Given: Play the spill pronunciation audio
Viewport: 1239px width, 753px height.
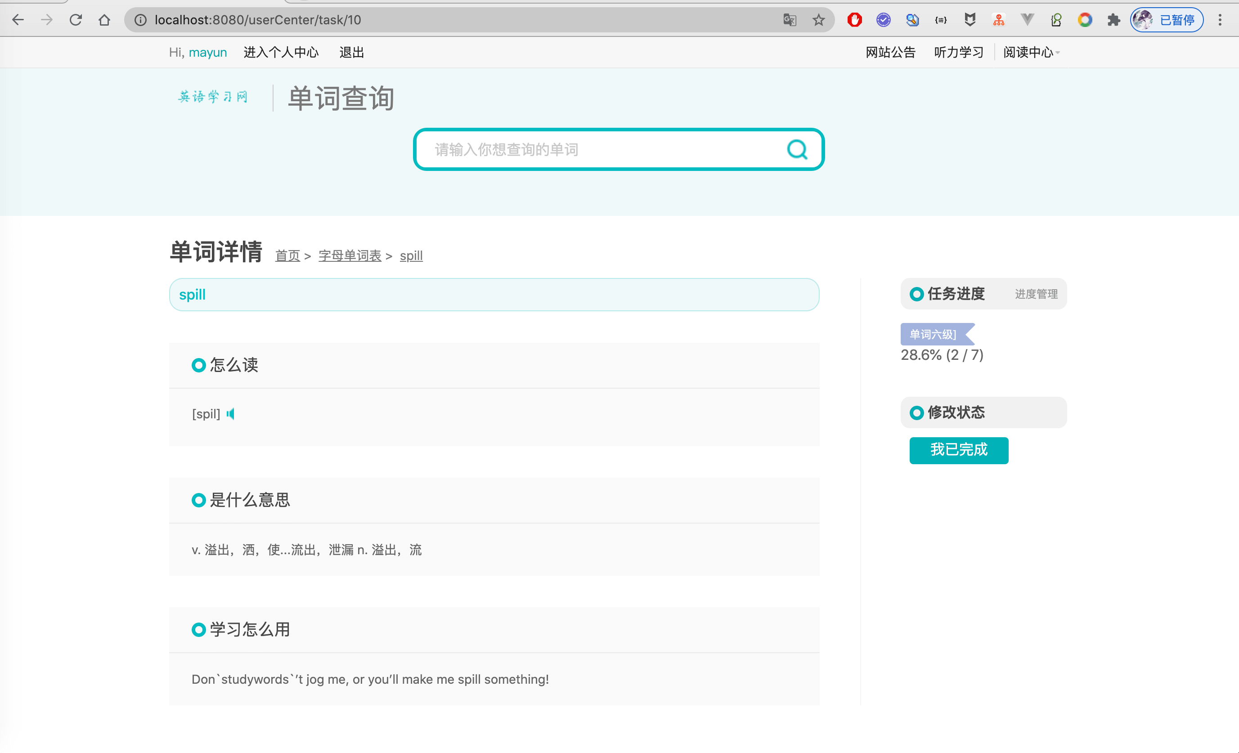Looking at the screenshot, I should [230, 414].
